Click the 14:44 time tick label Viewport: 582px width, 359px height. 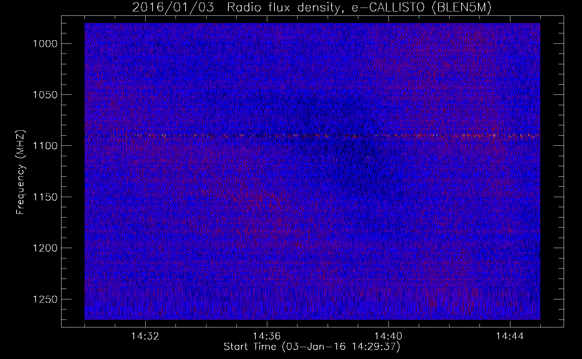click(x=510, y=336)
